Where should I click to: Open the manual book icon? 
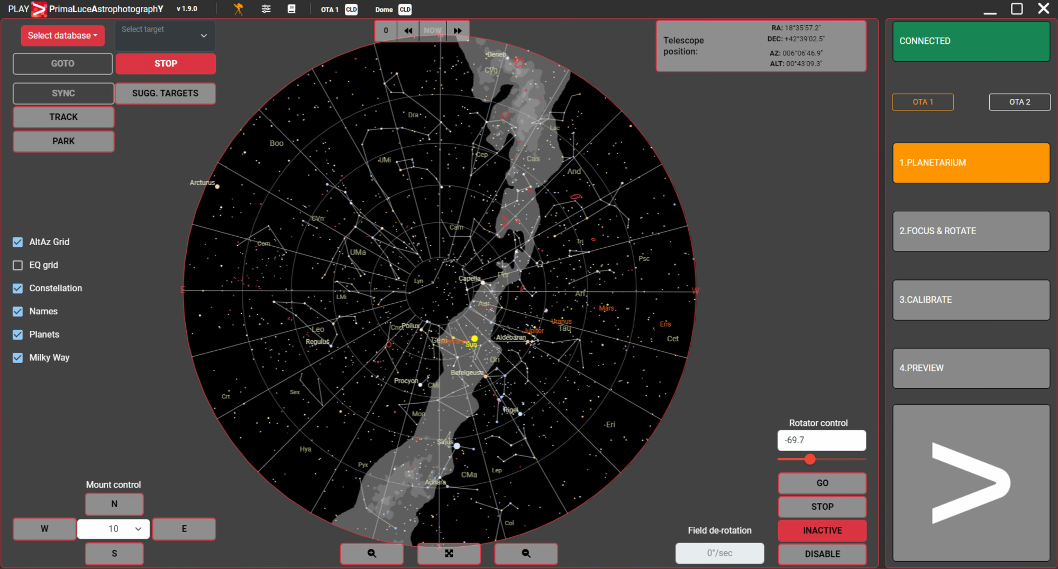[291, 9]
